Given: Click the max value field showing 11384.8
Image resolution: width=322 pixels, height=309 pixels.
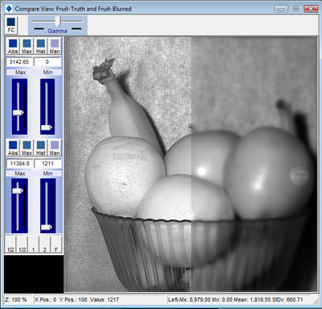Looking at the screenshot, I should pyautogui.click(x=20, y=164).
